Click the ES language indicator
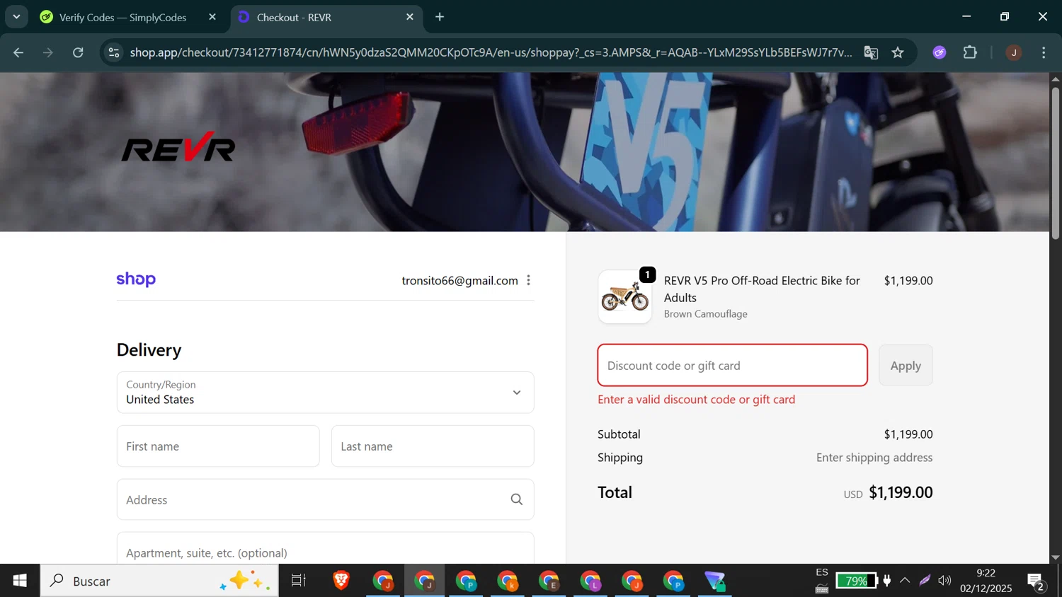This screenshot has height=597, width=1062. (822, 572)
